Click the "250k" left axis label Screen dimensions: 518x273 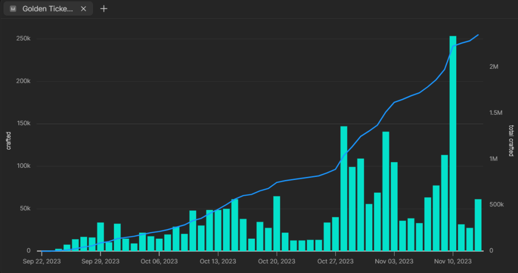[x=23, y=39]
